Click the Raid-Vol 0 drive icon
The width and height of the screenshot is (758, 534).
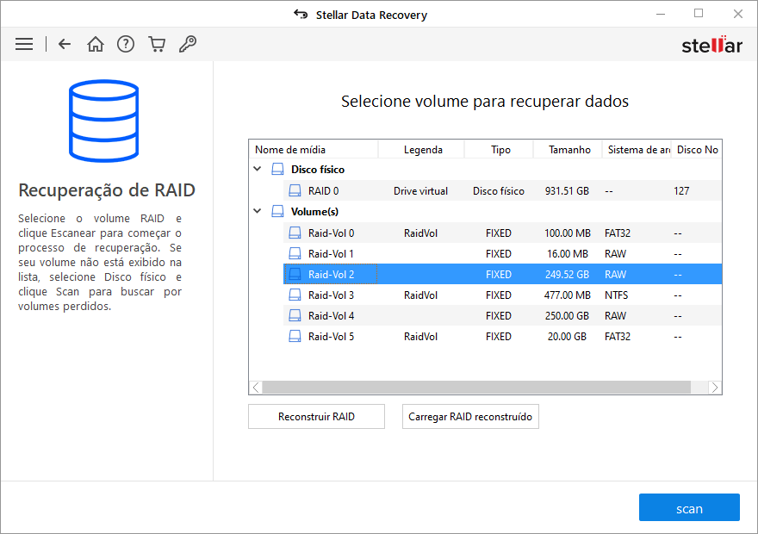[x=295, y=233]
